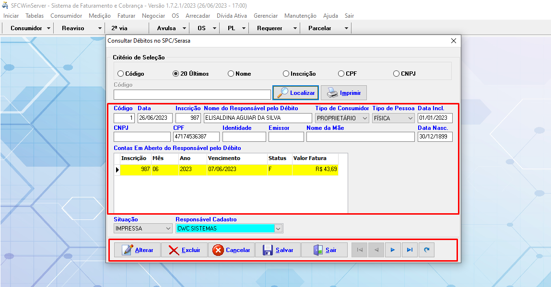Click the Nome da Mãe text field
Image resolution: width=551 pixels, height=287 pixels.
360,137
